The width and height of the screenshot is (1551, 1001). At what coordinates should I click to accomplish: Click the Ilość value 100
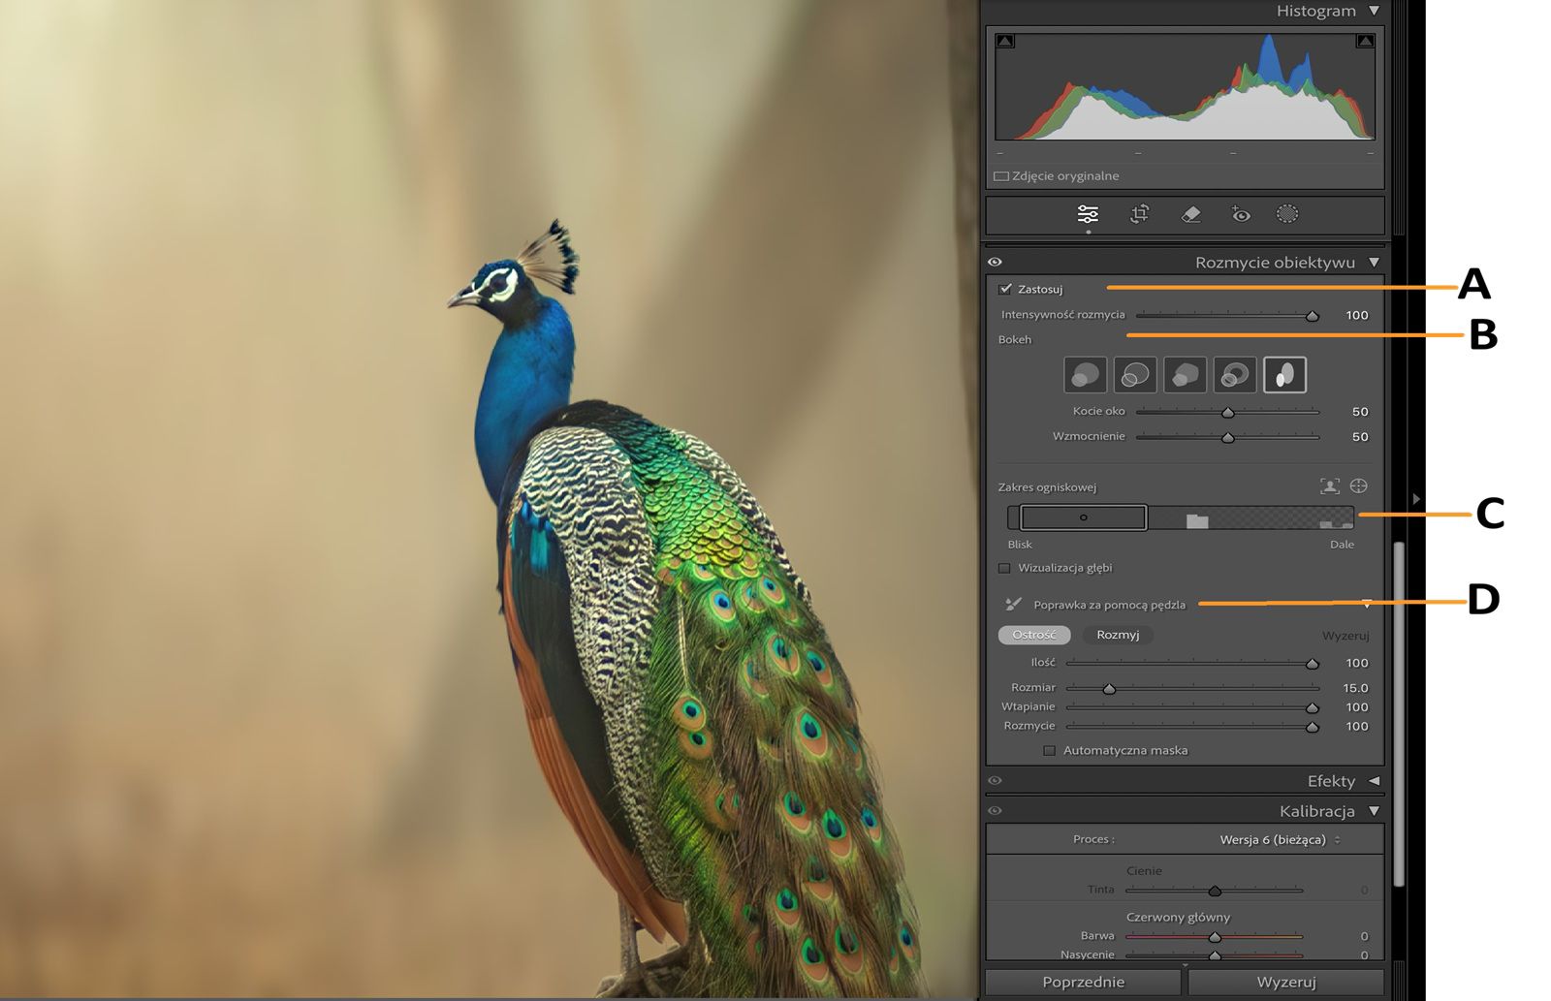pyautogui.click(x=1357, y=663)
